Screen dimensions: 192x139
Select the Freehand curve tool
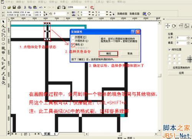pyautogui.click(x=3, y=35)
